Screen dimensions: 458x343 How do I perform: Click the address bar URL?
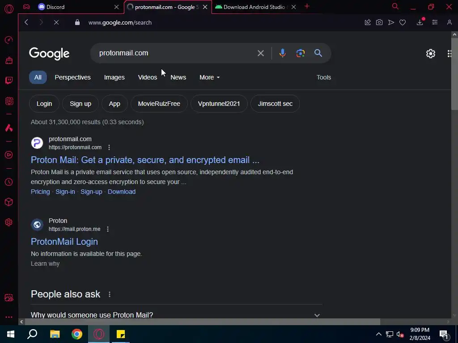point(120,22)
